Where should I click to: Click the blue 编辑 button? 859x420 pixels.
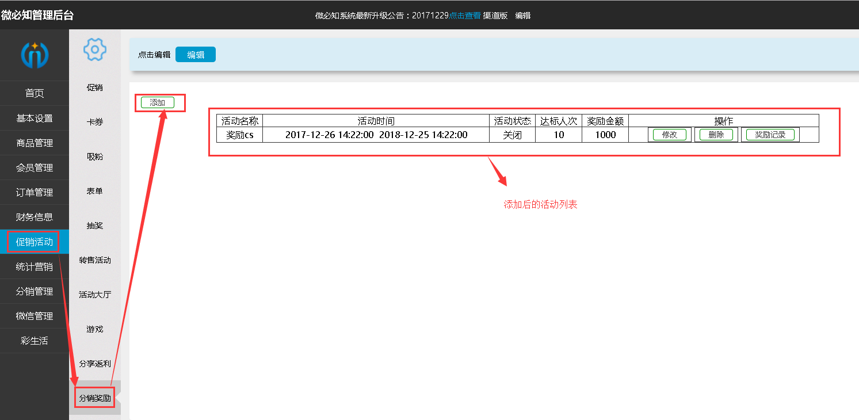pyautogui.click(x=196, y=55)
